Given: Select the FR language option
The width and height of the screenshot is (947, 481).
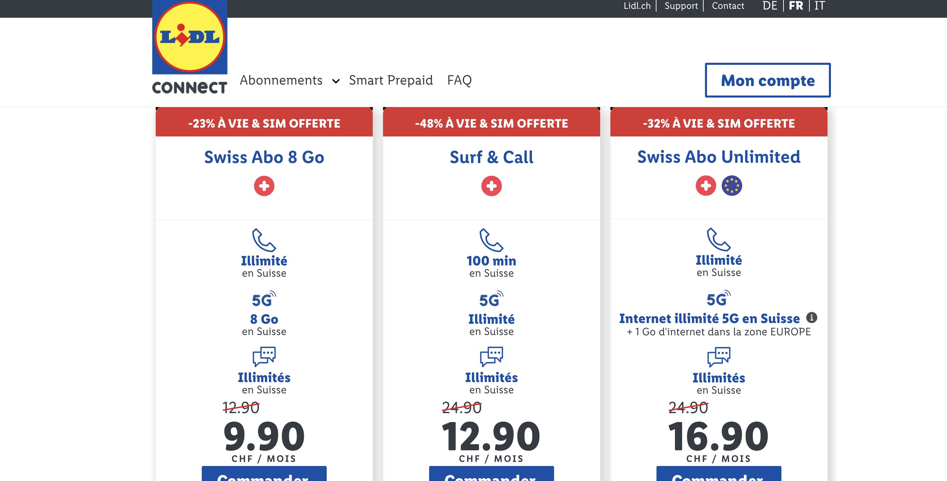Looking at the screenshot, I should click(796, 6).
